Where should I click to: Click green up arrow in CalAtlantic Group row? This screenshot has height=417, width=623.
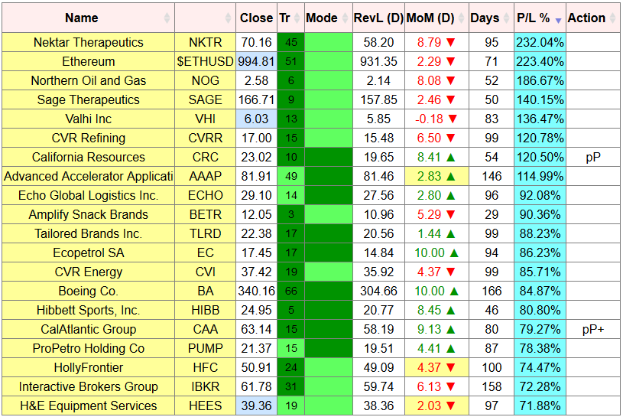coord(450,329)
